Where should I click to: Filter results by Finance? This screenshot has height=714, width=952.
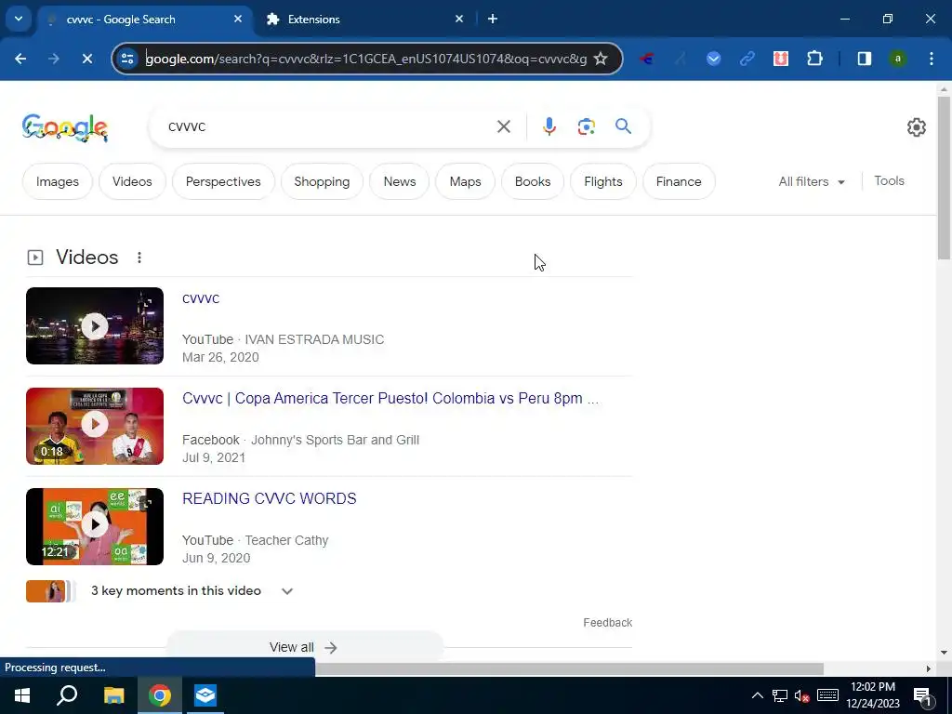679,181
